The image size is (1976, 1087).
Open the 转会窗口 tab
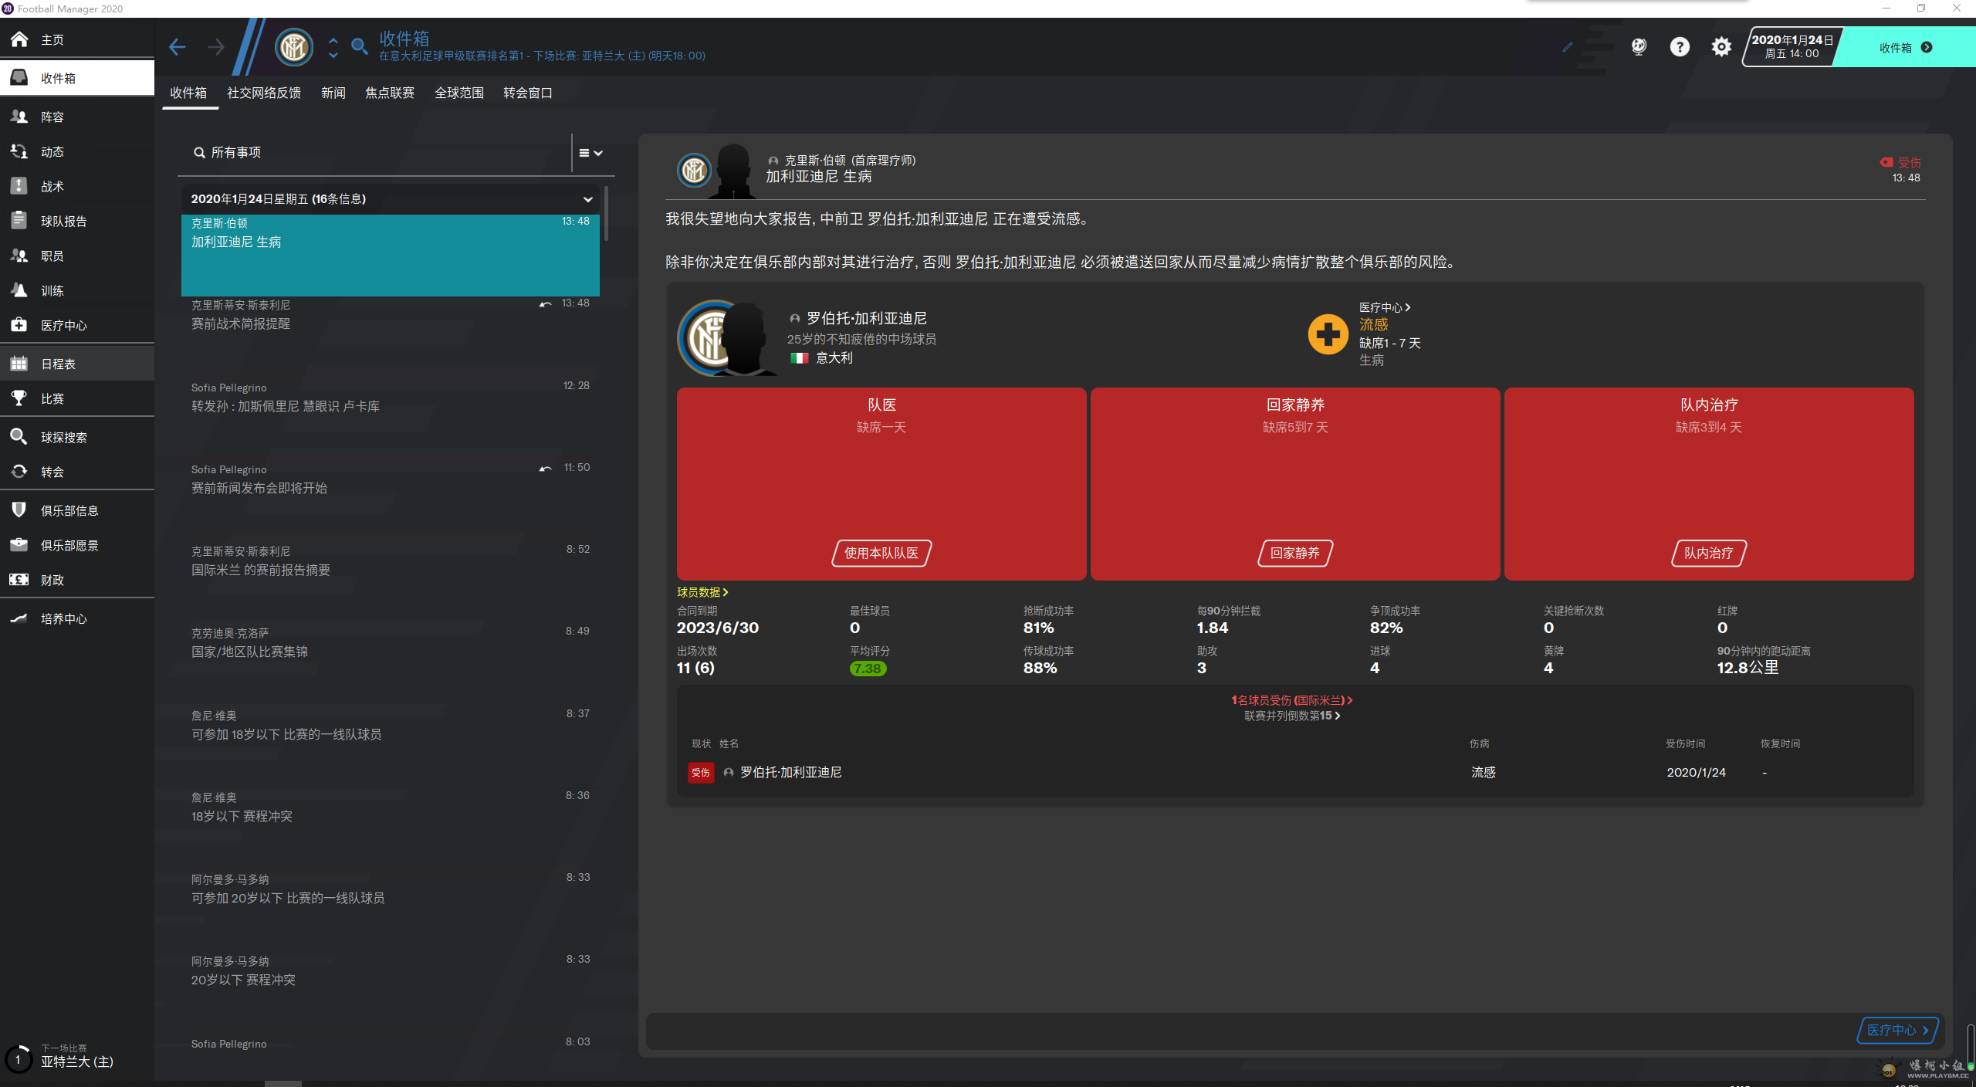(x=528, y=93)
